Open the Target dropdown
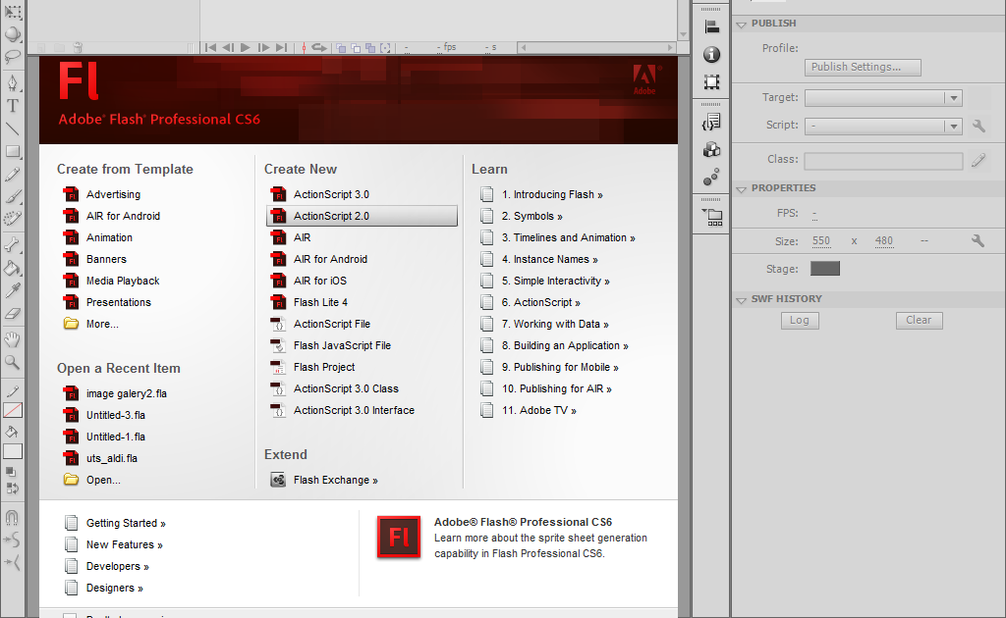Image resolution: width=1006 pixels, height=618 pixels. tap(883, 98)
